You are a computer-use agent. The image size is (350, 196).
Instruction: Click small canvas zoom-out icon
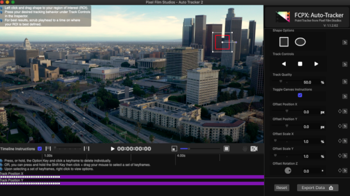(x=174, y=149)
